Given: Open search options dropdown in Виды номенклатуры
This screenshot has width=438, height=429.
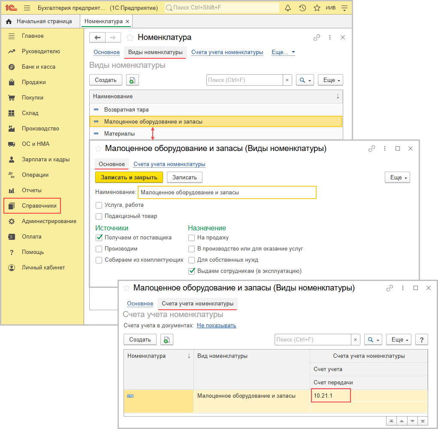Looking at the screenshot, I should pos(305,80).
